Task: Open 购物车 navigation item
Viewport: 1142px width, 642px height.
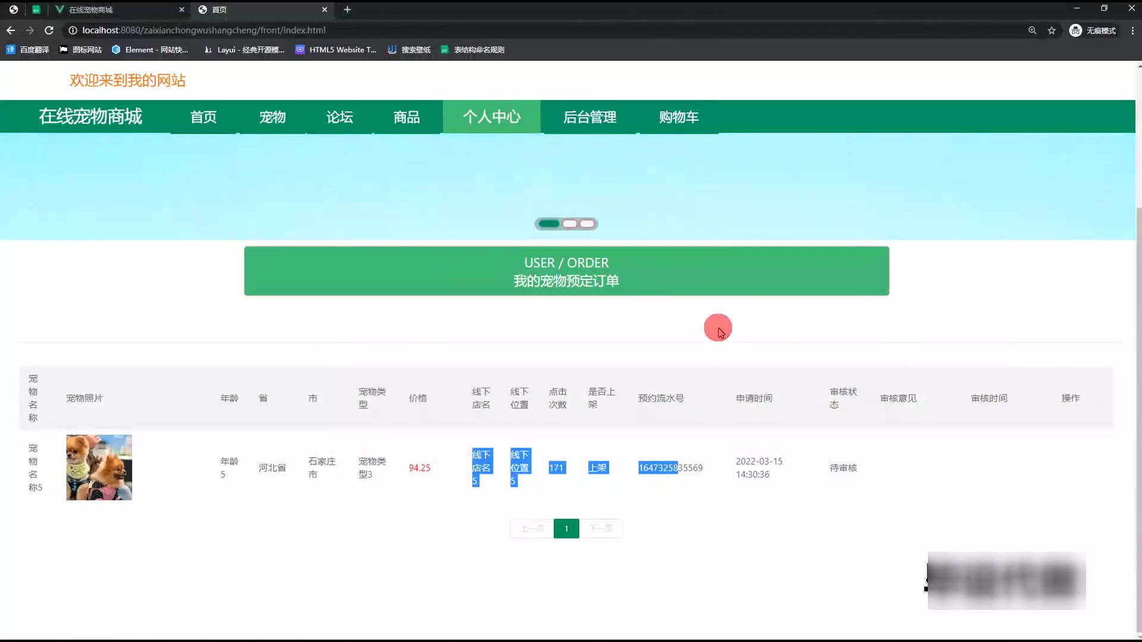Action: 679,117
